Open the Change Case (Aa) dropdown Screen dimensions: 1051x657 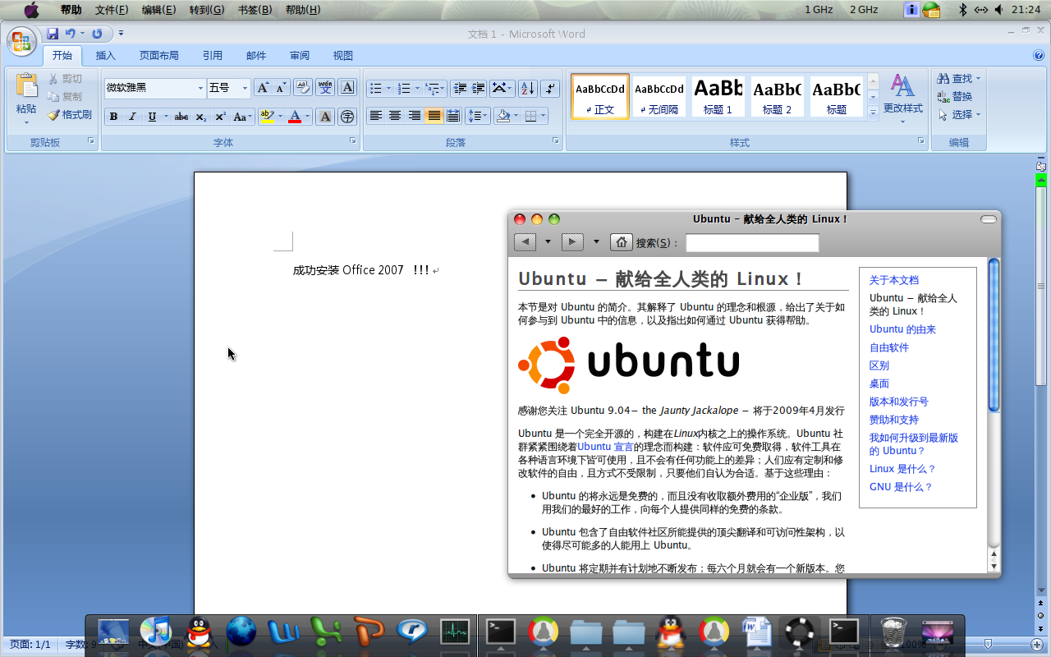pyautogui.click(x=241, y=117)
